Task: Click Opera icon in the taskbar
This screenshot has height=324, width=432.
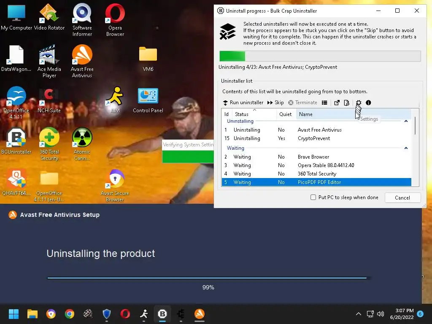Action: point(125,314)
